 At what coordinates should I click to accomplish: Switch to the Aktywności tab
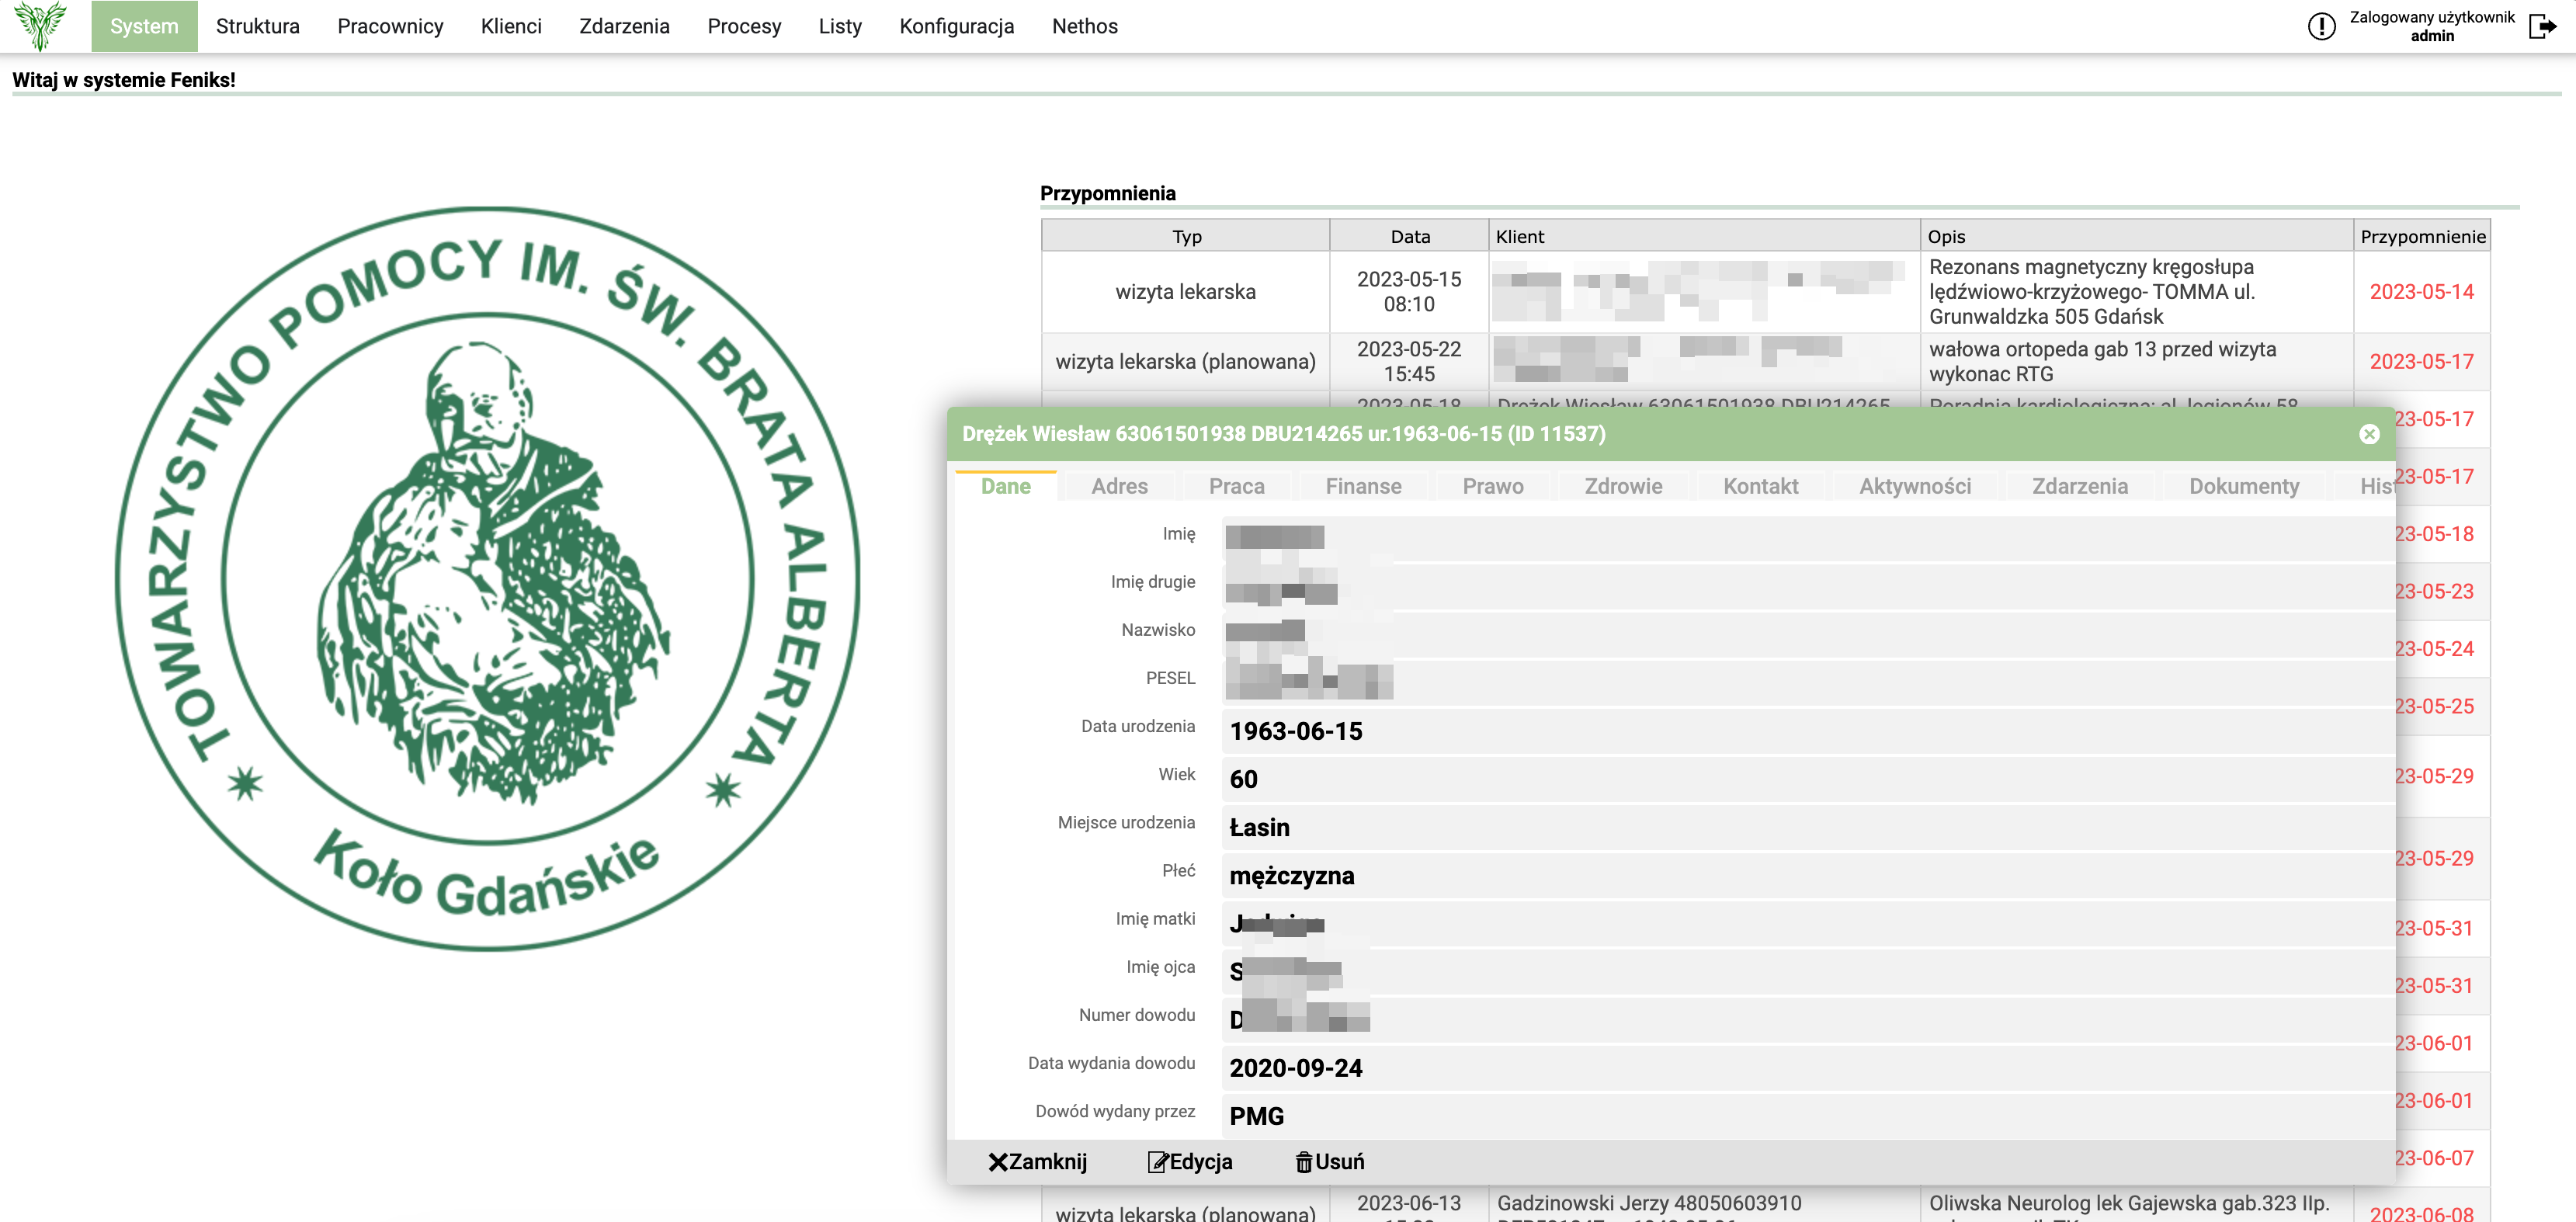point(1914,486)
